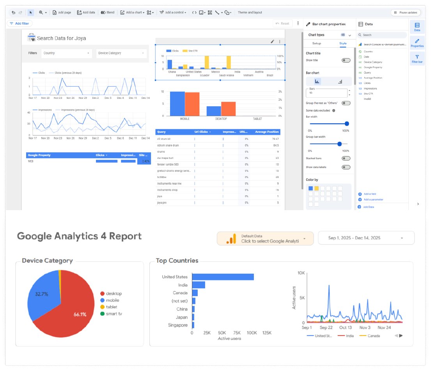Click the Group bar width slider handle
The width and height of the screenshot is (431, 371).
[339, 144]
